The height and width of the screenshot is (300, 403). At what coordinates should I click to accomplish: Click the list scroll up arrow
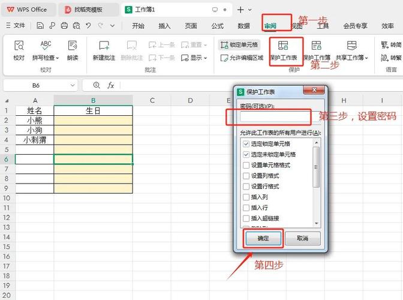(x=317, y=142)
